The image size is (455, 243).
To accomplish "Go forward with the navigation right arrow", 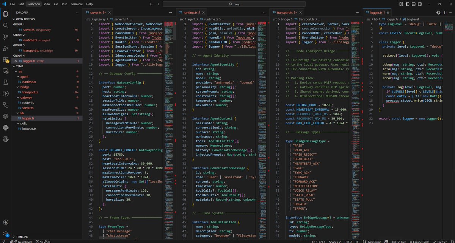I will (158, 4).
